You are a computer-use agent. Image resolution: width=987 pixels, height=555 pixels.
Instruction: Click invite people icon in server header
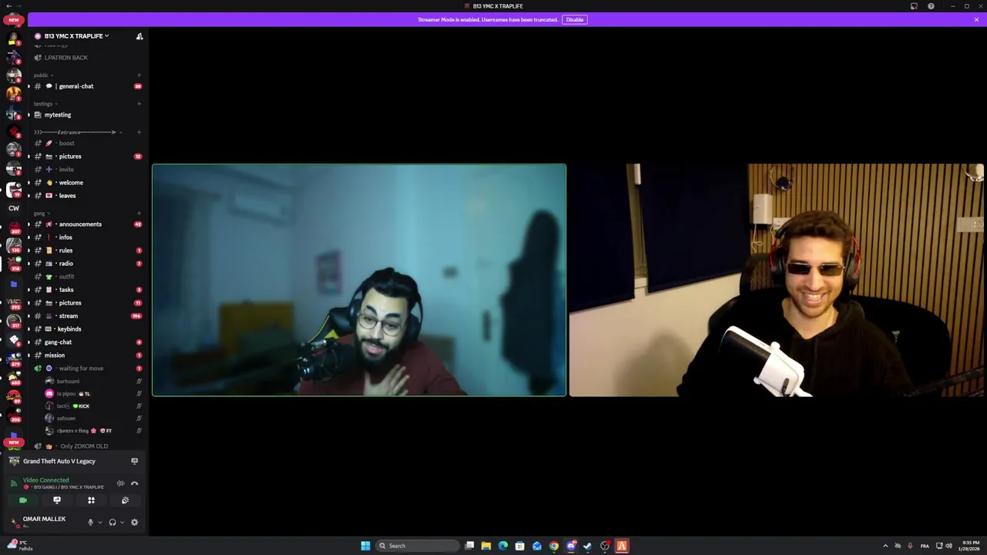point(140,36)
